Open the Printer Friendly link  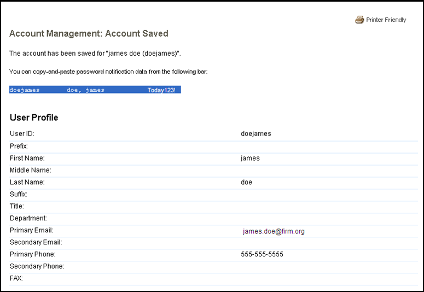click(x=386, y=20)
